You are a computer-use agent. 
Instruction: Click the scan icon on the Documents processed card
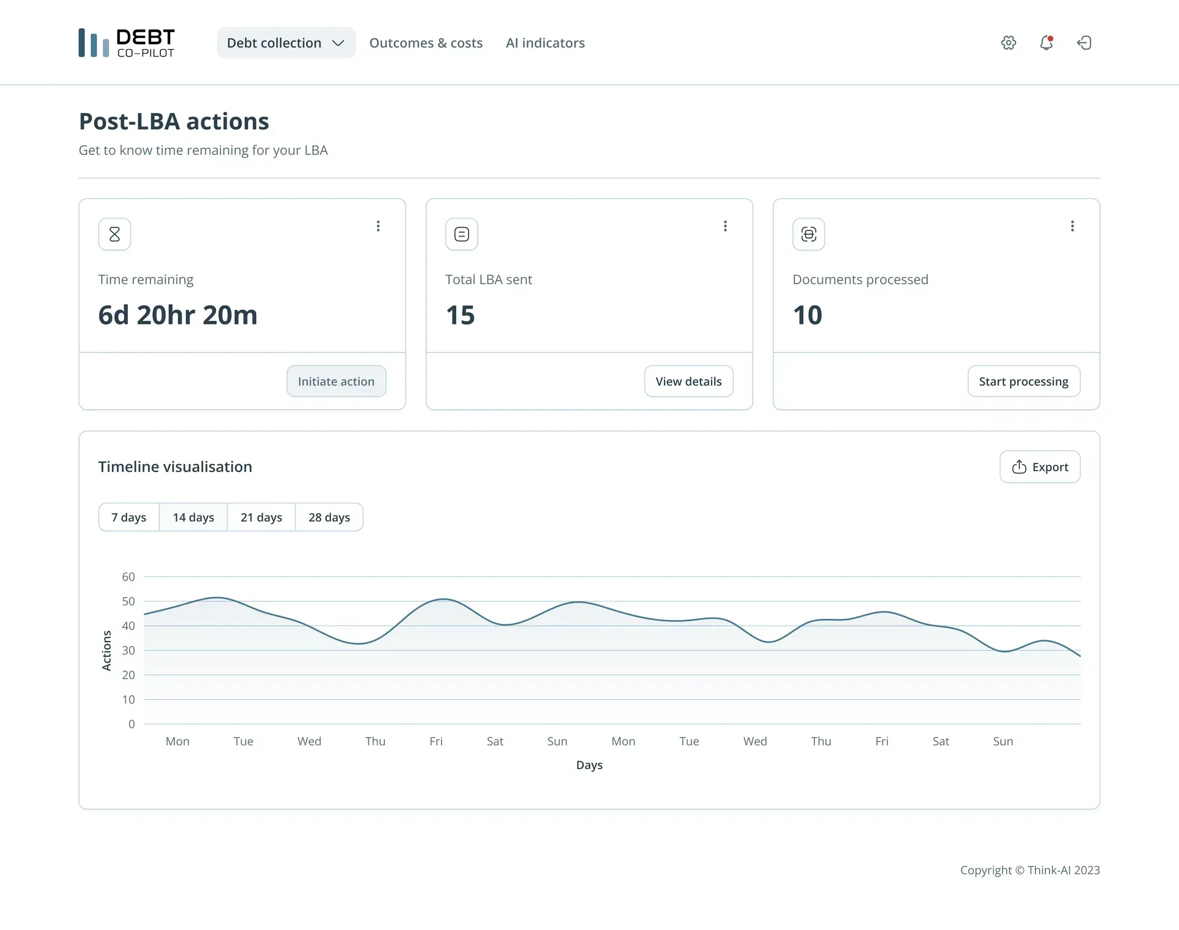tap(809, 234)
